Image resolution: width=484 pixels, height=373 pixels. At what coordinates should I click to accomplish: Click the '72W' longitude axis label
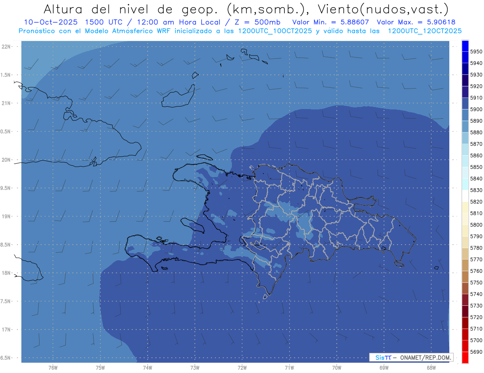pyautogui.click(x=242, y=367)
